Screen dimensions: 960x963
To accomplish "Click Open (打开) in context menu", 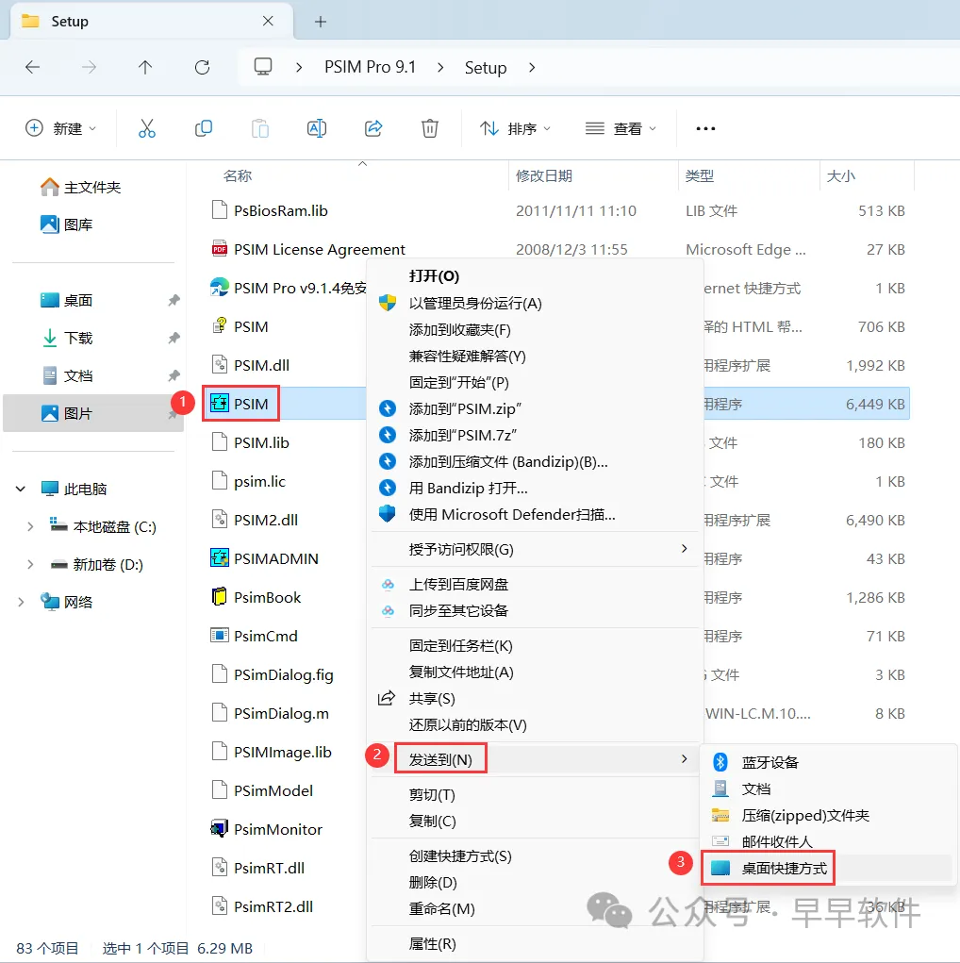I will [x=535, y=275].
